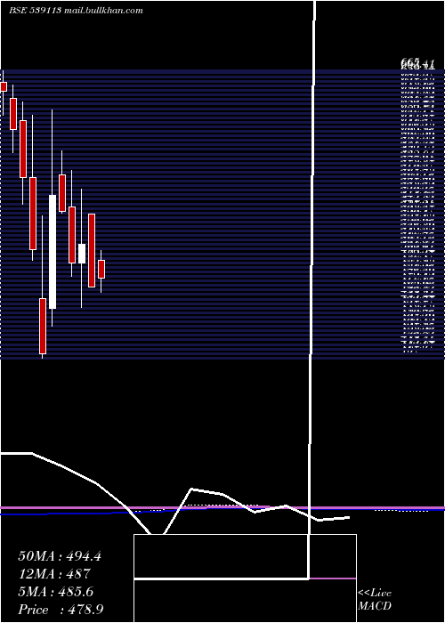The image size is (445, 623).
Task: Click the tall white candlestick body
Action: click(x=53, y=252)
